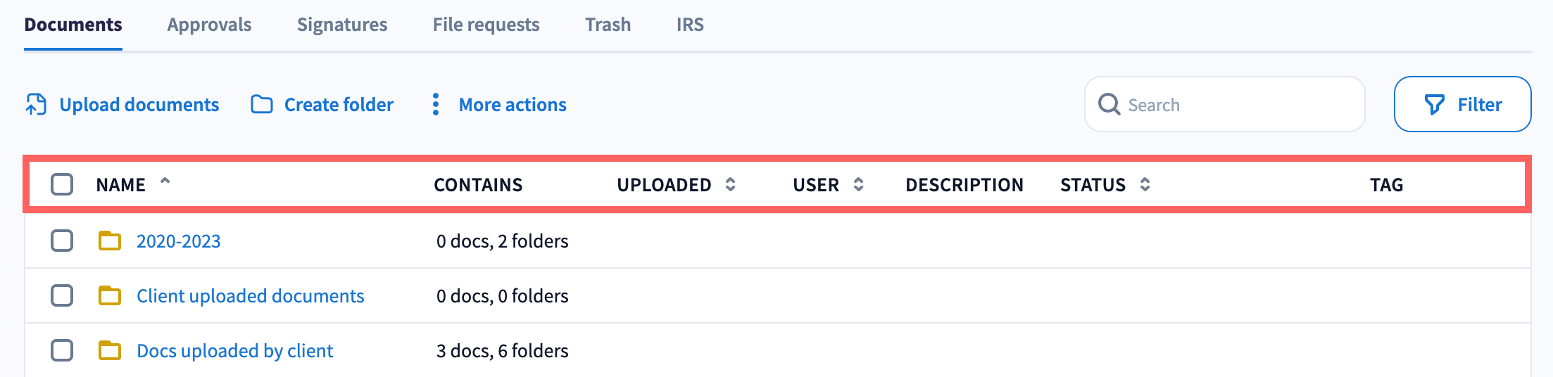Screen dimensions: 1553x377
Task: Sort by the Uploaded column arrows
Action: 730,184
